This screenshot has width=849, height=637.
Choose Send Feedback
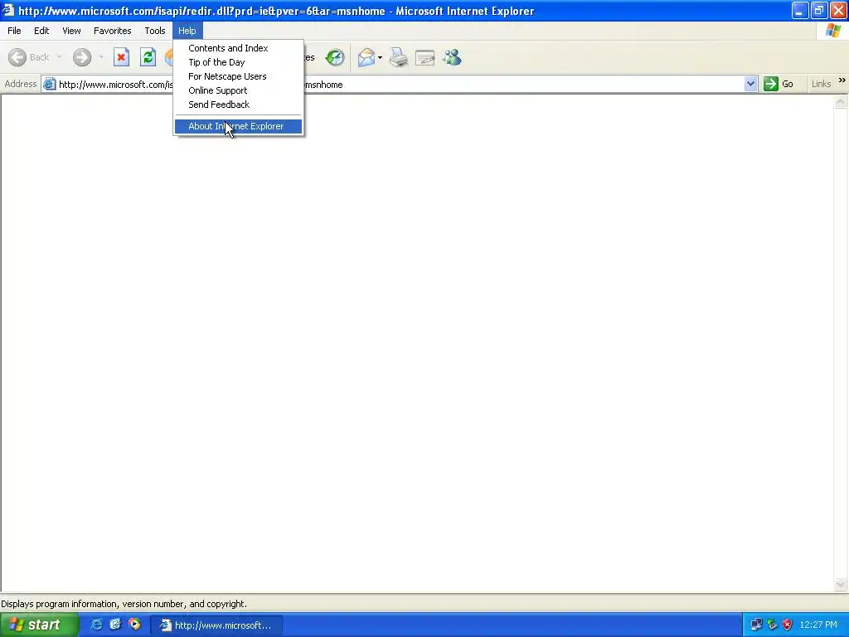click(238, 105)
